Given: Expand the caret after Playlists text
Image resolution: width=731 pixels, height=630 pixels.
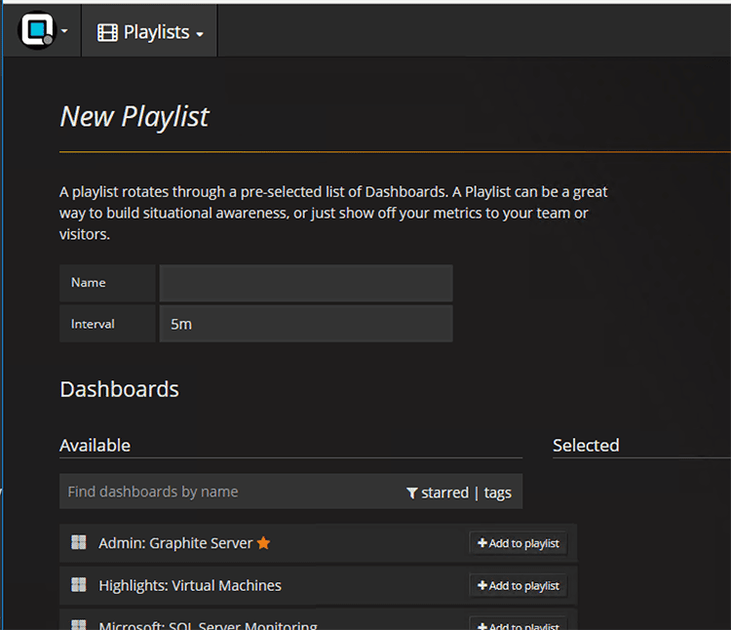Looking at the screenshot, I should pos(200,34).
